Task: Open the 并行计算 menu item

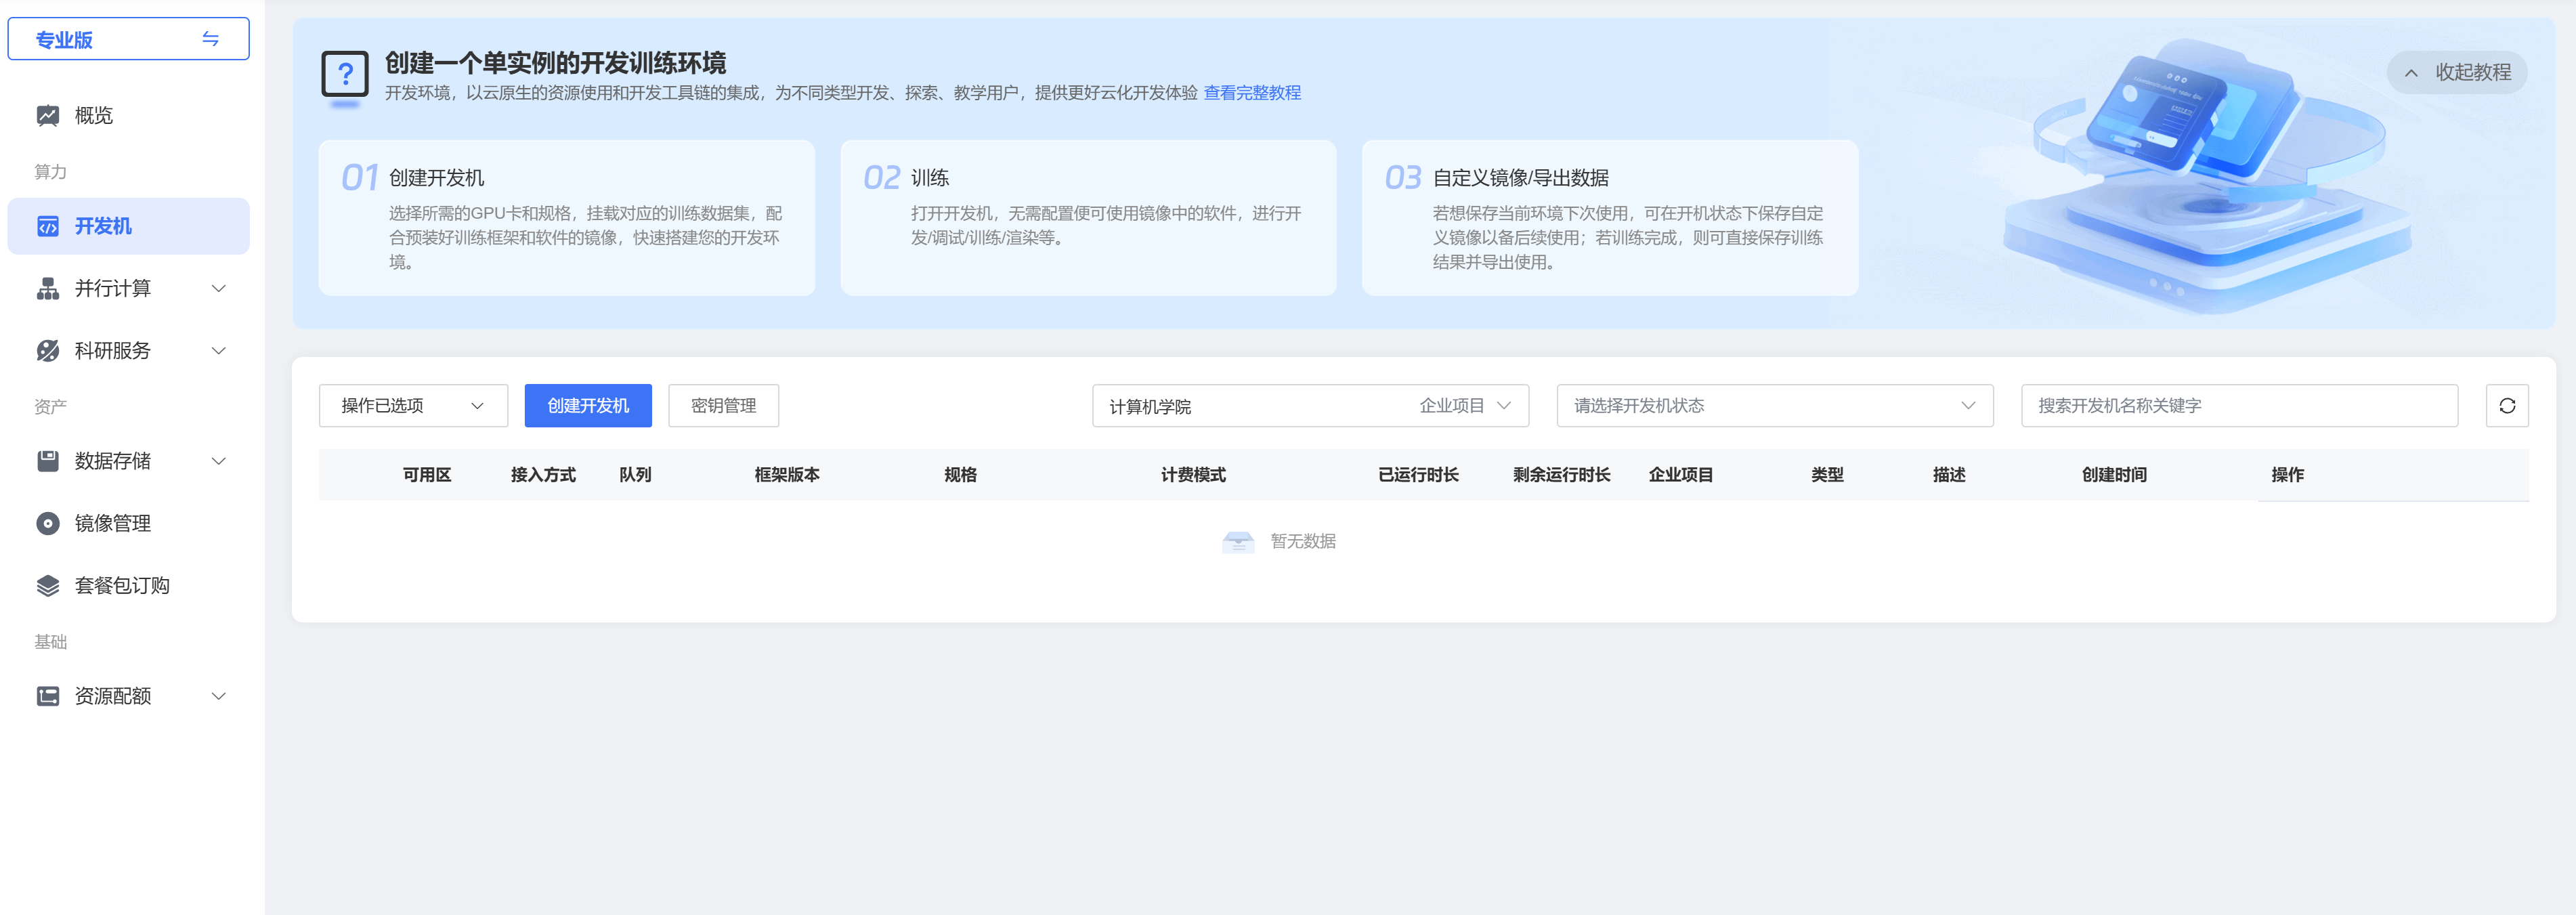Action: (128, 289)
